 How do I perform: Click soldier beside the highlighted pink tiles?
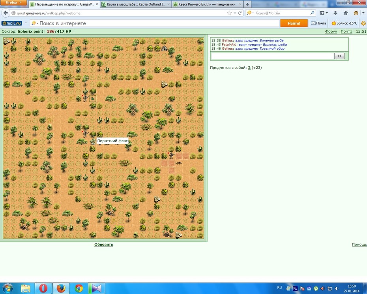coord(171,155)
